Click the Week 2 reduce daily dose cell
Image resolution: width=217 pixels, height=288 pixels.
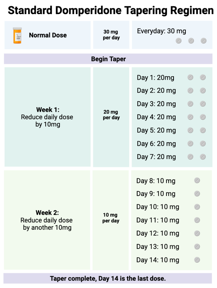47,220
